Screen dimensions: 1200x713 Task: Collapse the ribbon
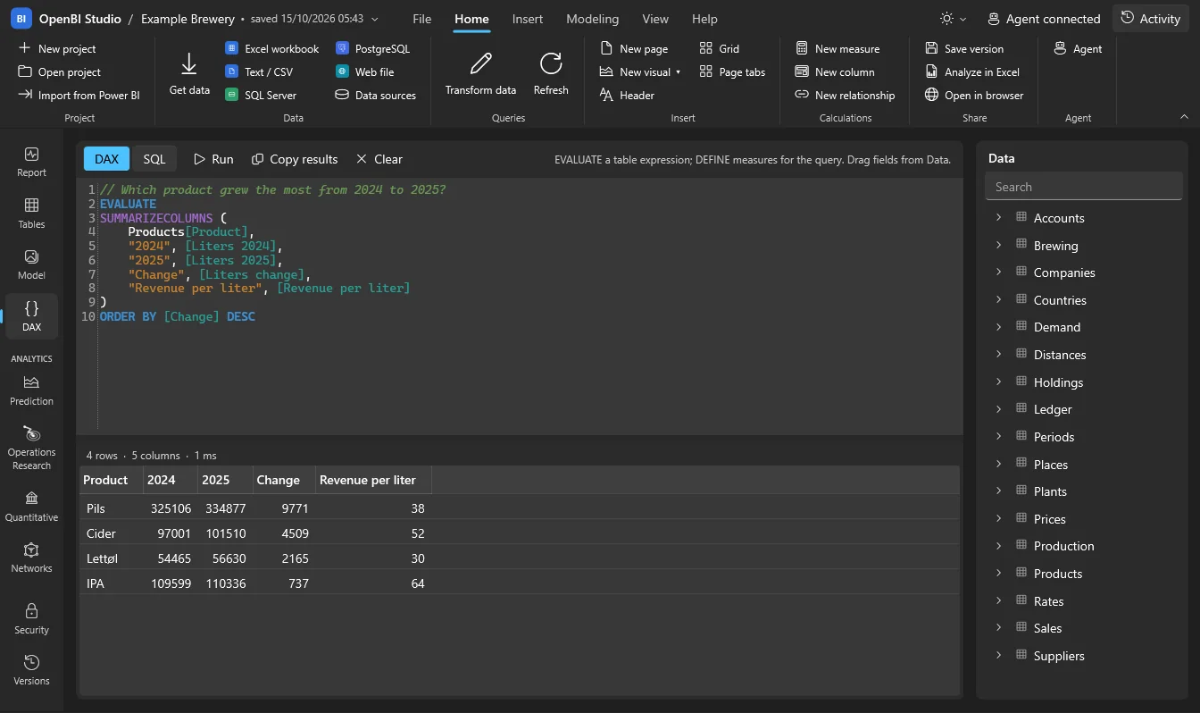click(1185, 117)
